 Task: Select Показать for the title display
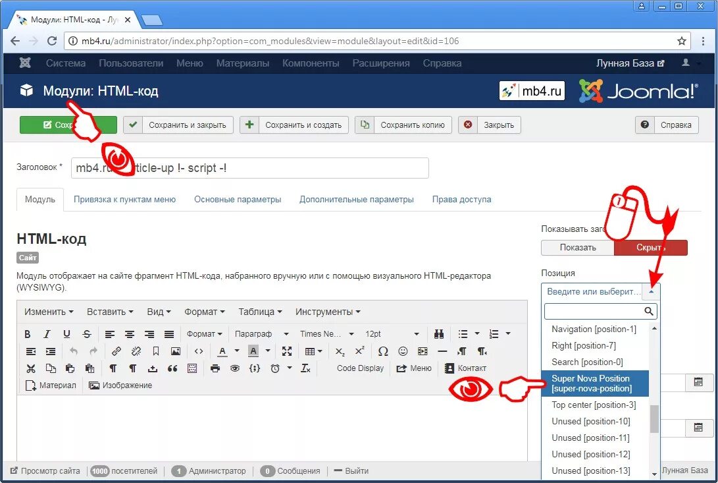(578, 248)
